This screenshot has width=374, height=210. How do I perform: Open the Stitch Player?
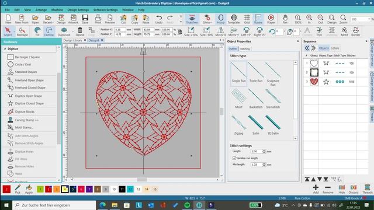[x=271, y=19]
